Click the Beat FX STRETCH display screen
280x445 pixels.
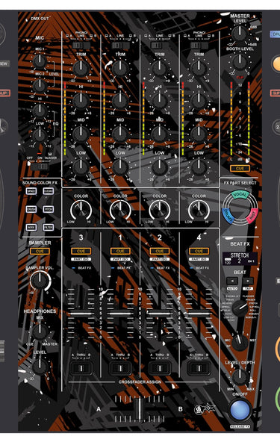(240, 258)
